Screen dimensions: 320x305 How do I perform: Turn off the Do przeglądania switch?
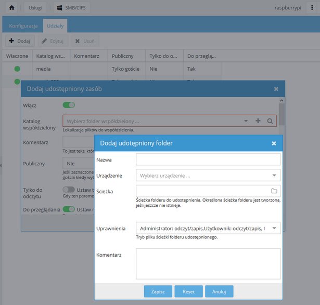[69, 209]
